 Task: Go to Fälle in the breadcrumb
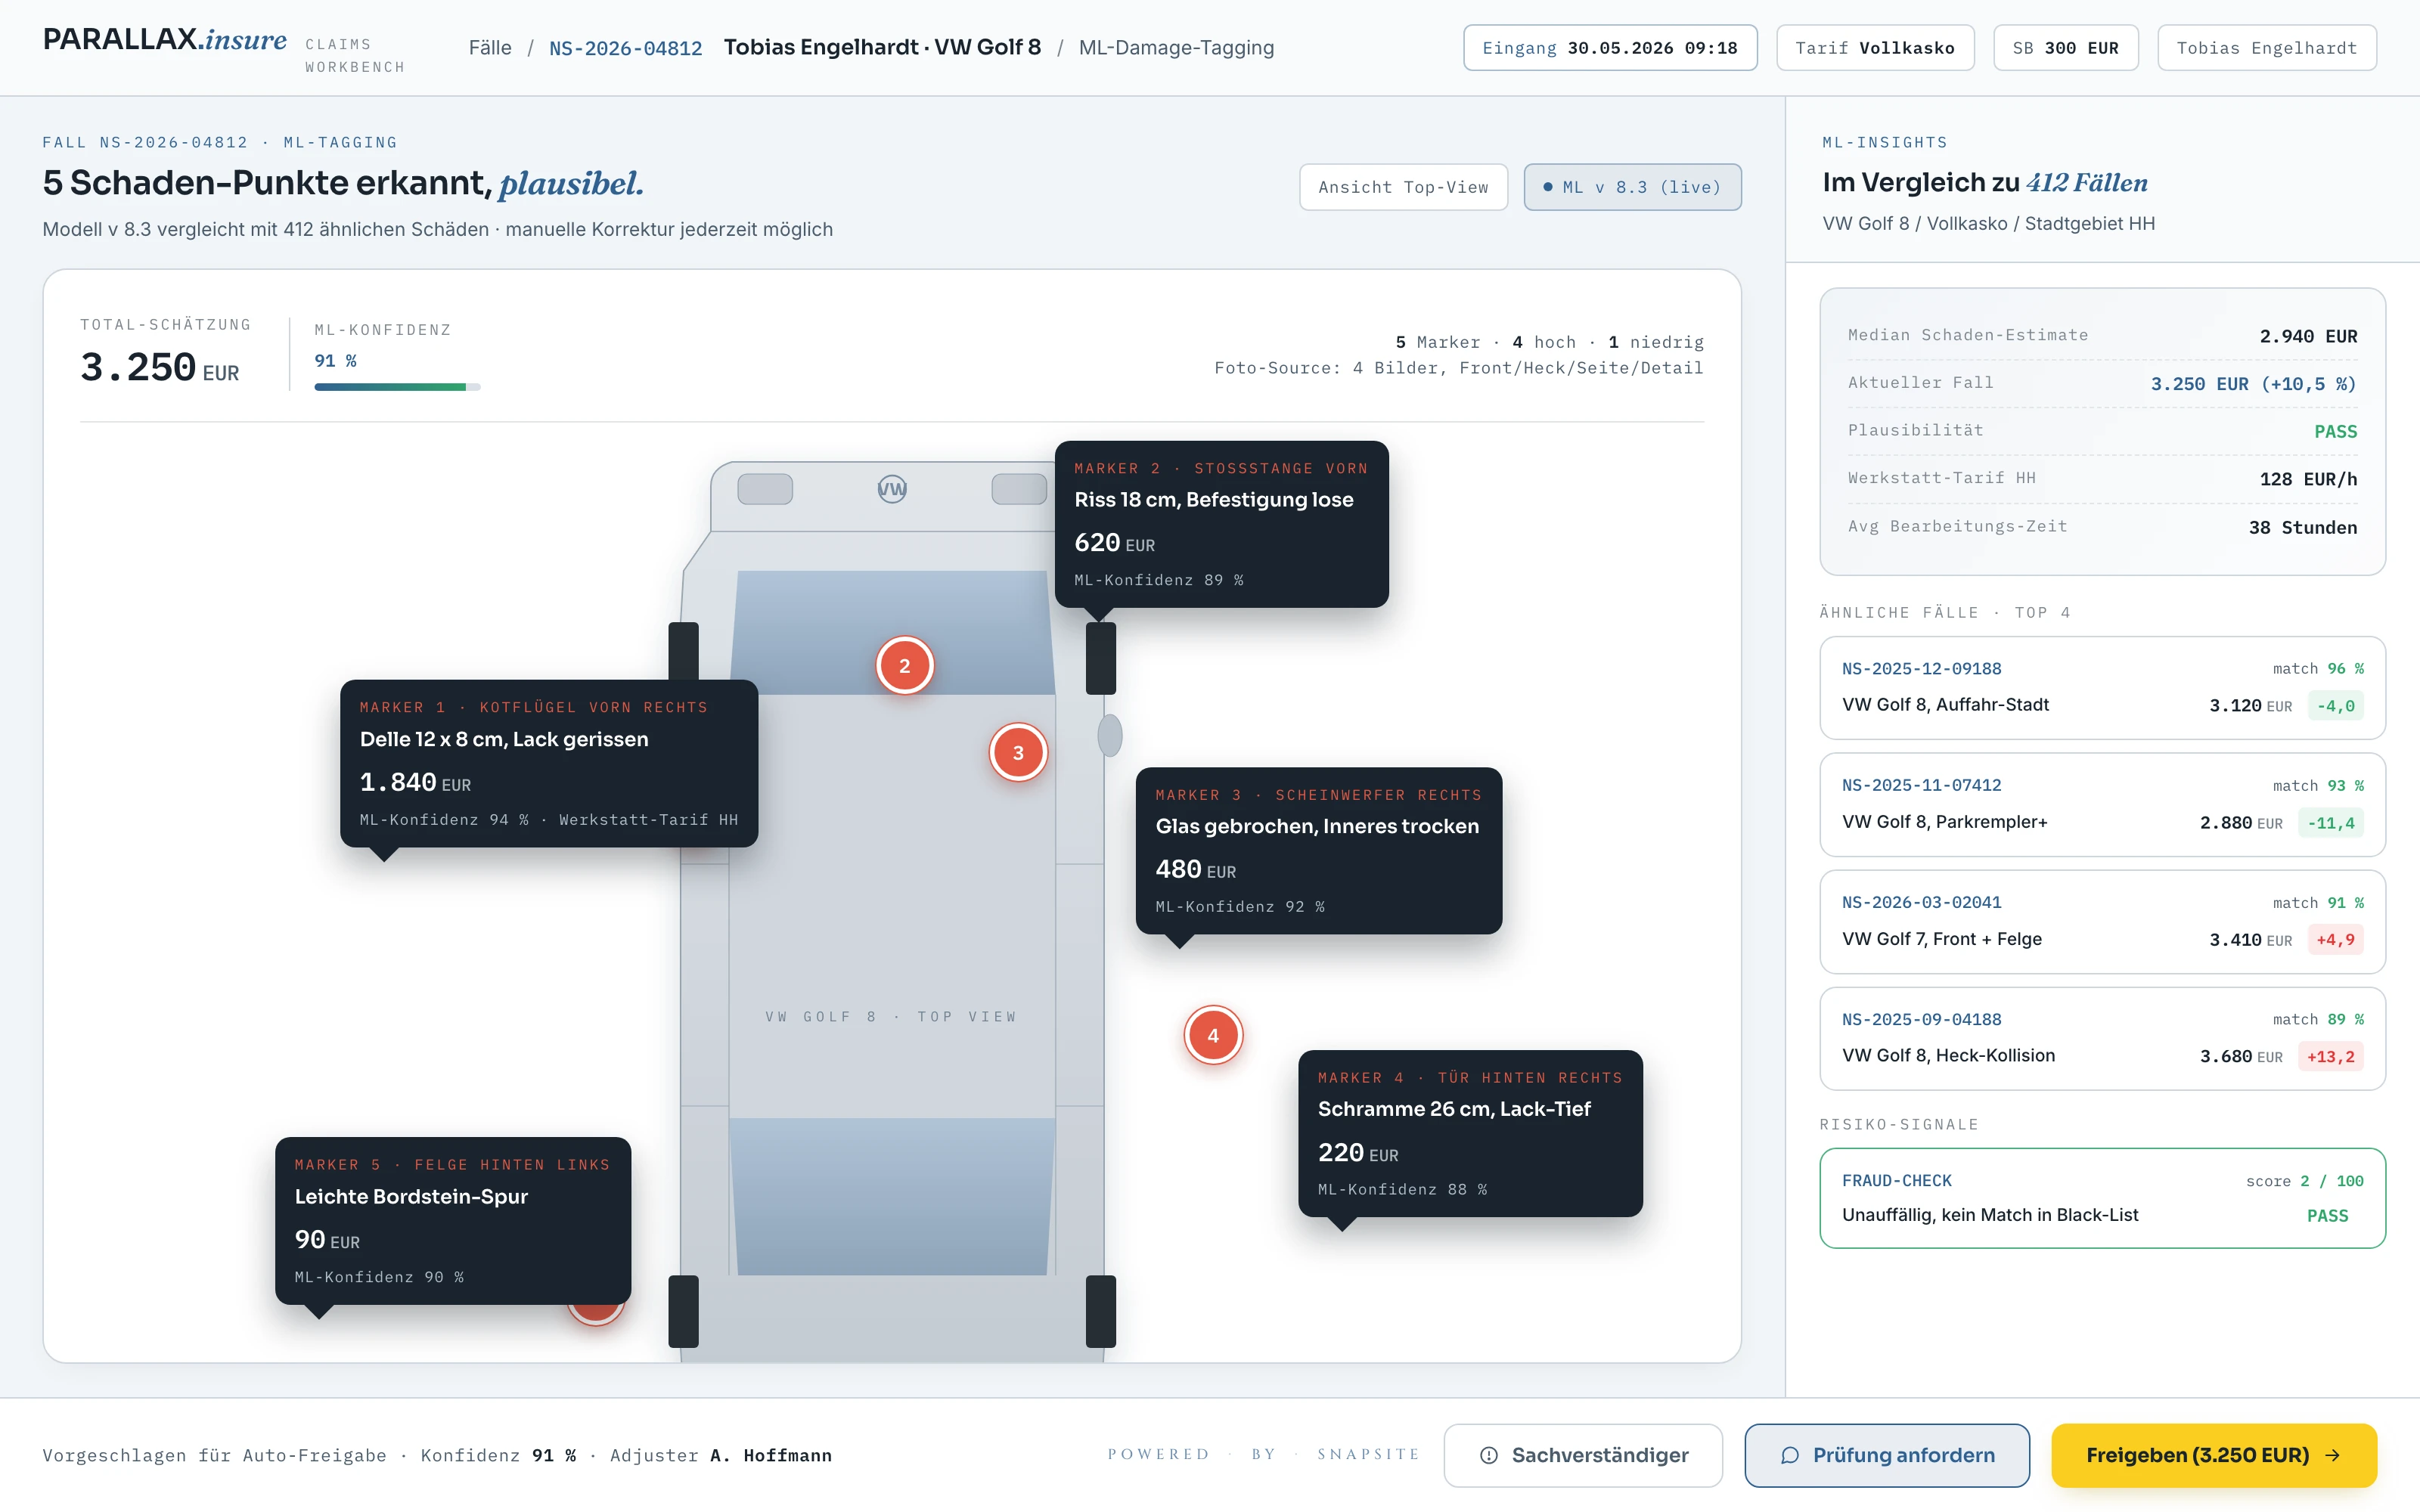pyautogui.click(x=490, y=48)
